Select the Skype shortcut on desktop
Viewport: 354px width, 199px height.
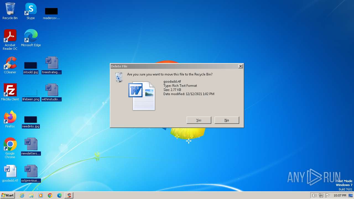[x=30, y=11]
